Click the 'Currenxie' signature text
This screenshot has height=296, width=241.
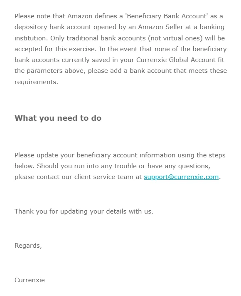[30, 280]
